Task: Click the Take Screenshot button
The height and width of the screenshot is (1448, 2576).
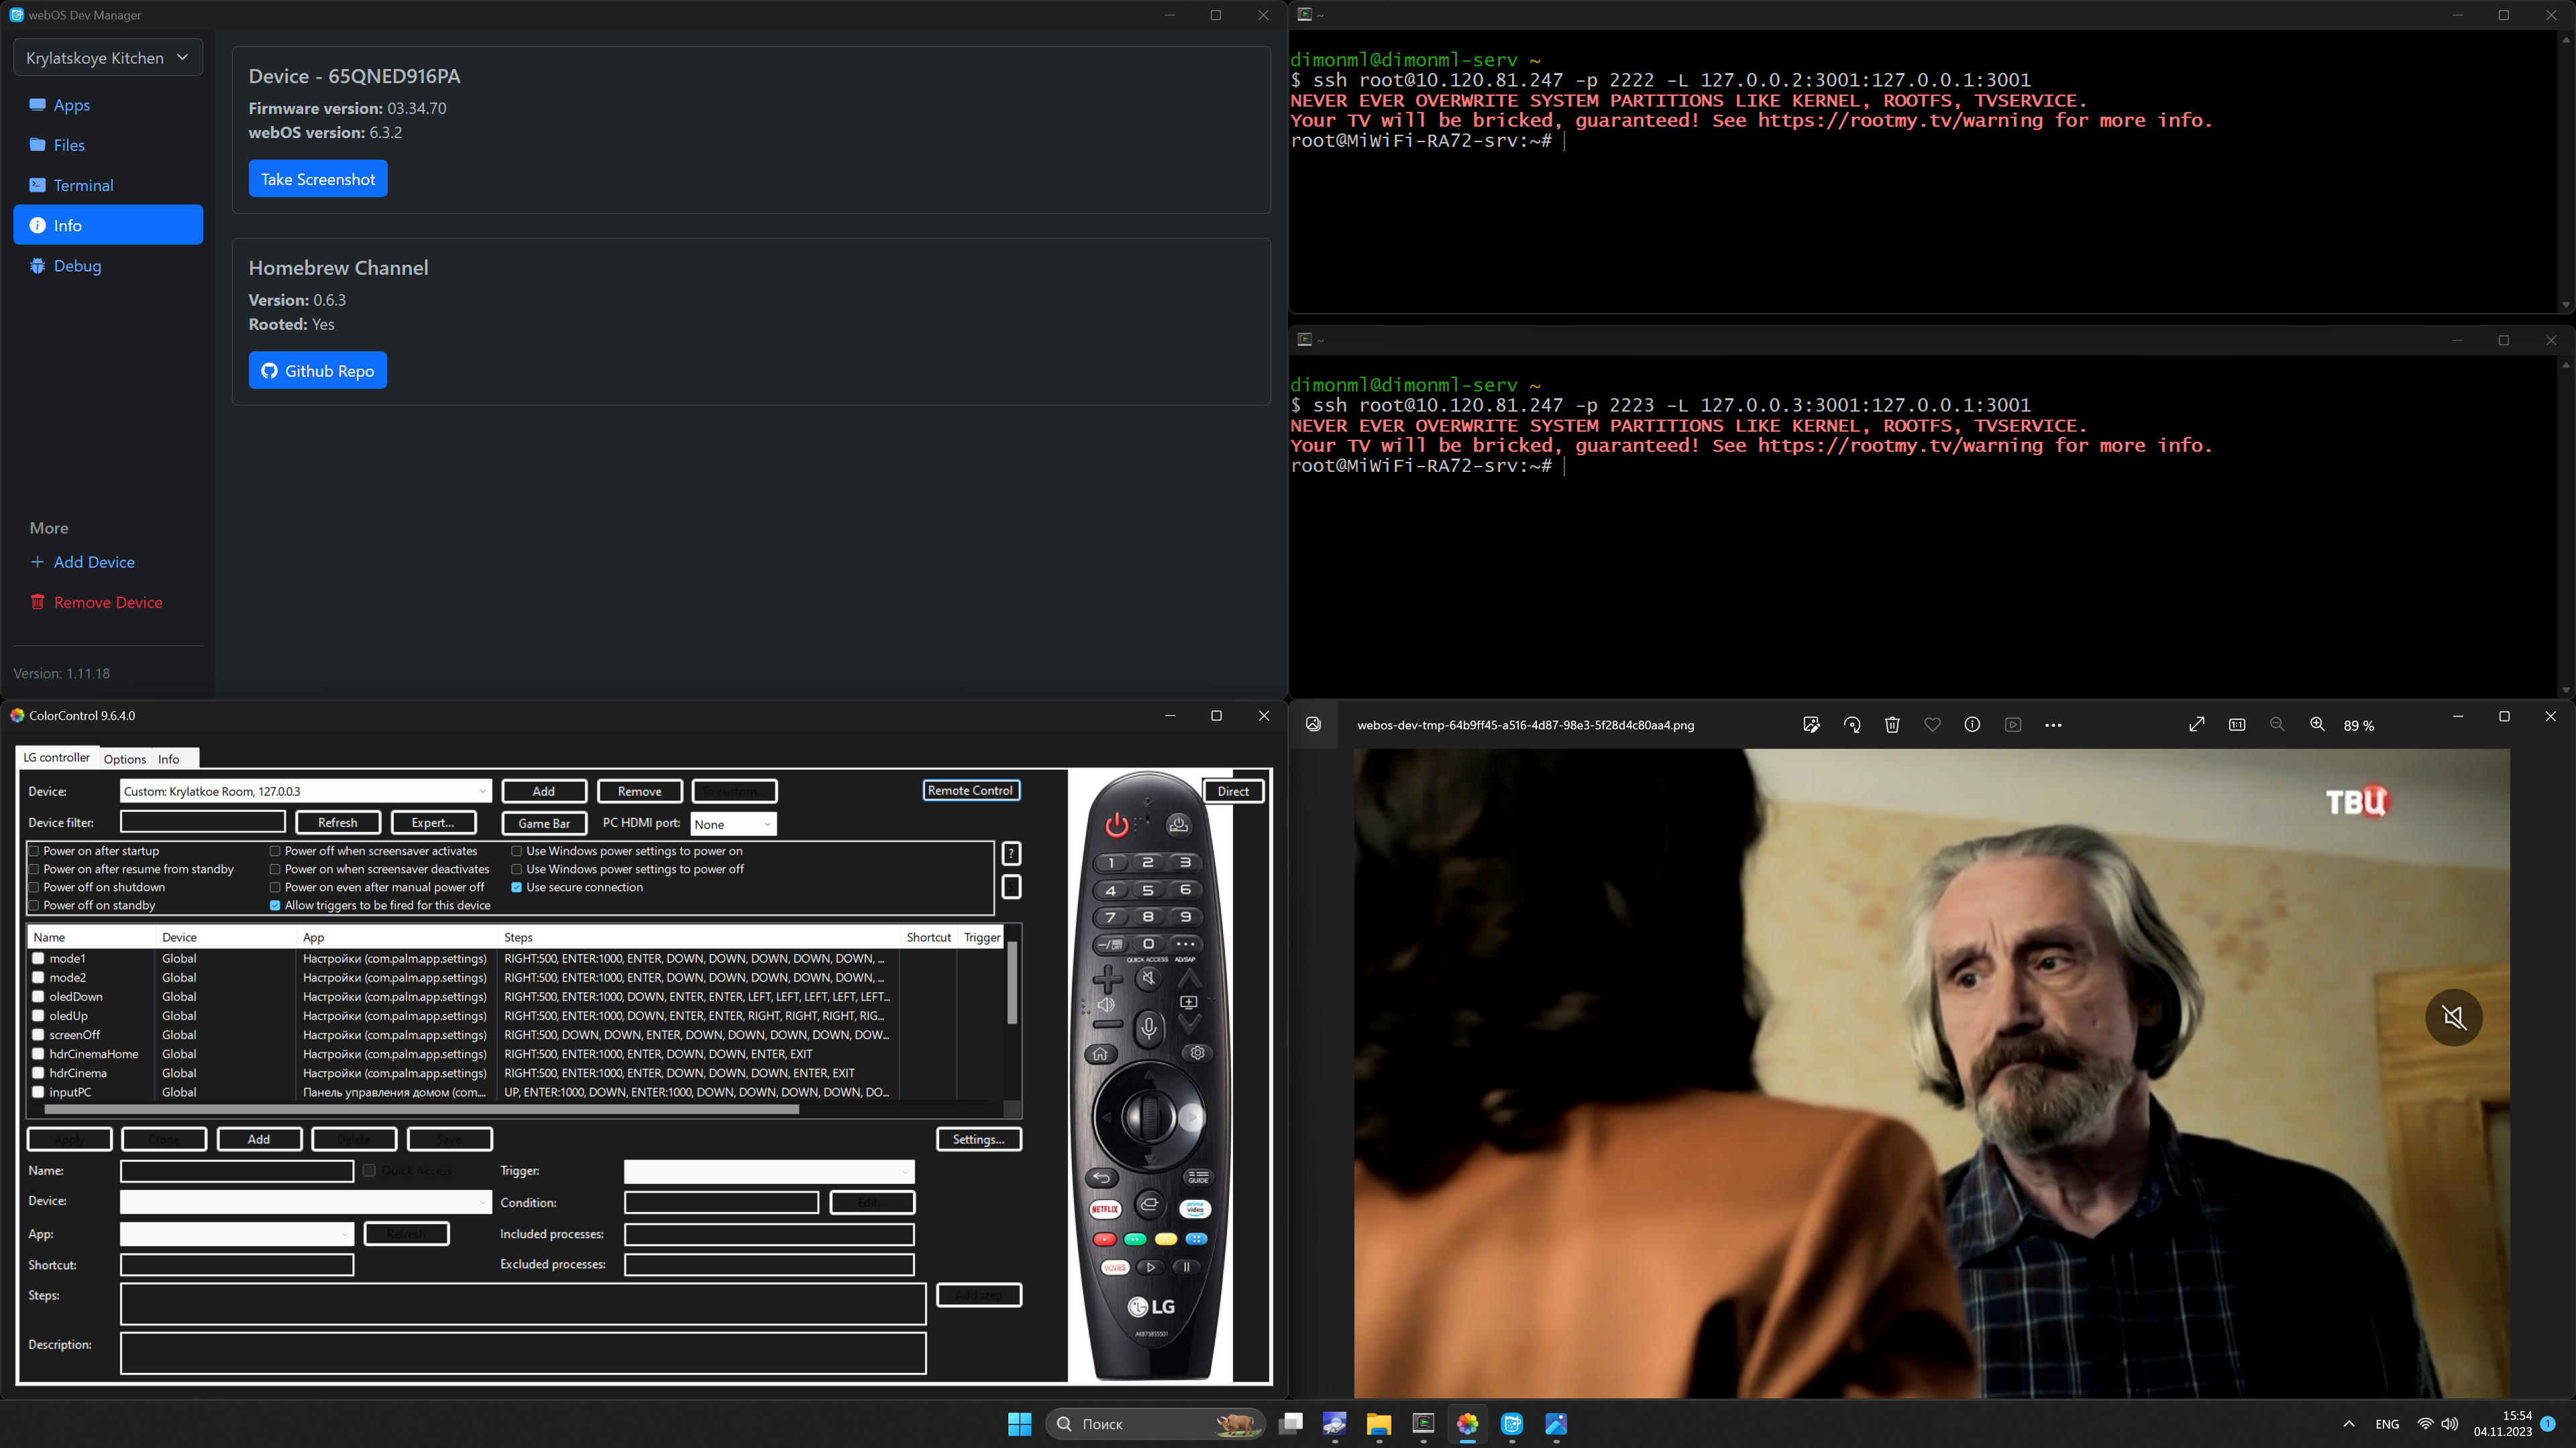Action: coord(318,179)
